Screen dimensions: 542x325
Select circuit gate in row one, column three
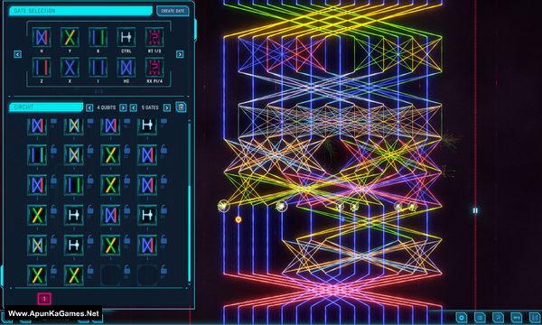click(x=110, y=125)
